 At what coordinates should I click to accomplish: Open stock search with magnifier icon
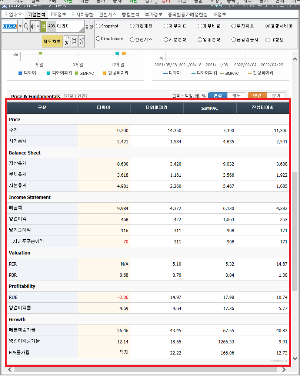[x=26, y=26]
